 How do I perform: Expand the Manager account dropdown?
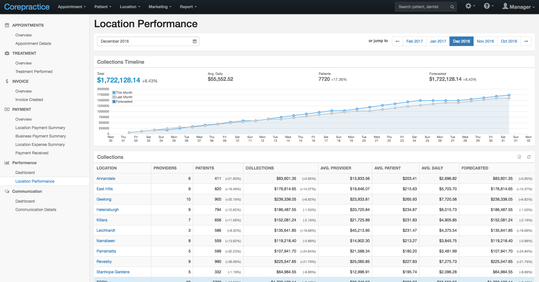(519, 6)
